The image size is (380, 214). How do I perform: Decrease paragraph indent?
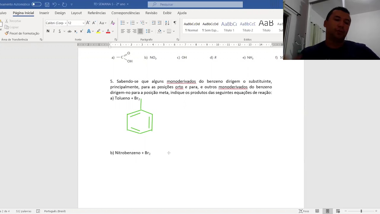tap(153, 23)
